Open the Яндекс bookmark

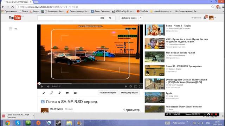34,11
